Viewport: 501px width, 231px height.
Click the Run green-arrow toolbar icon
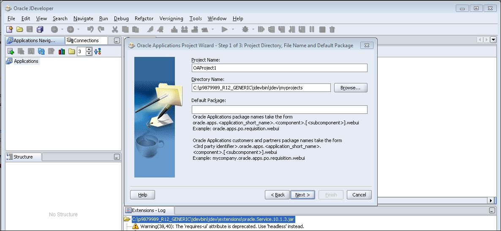tap(224, 30)
